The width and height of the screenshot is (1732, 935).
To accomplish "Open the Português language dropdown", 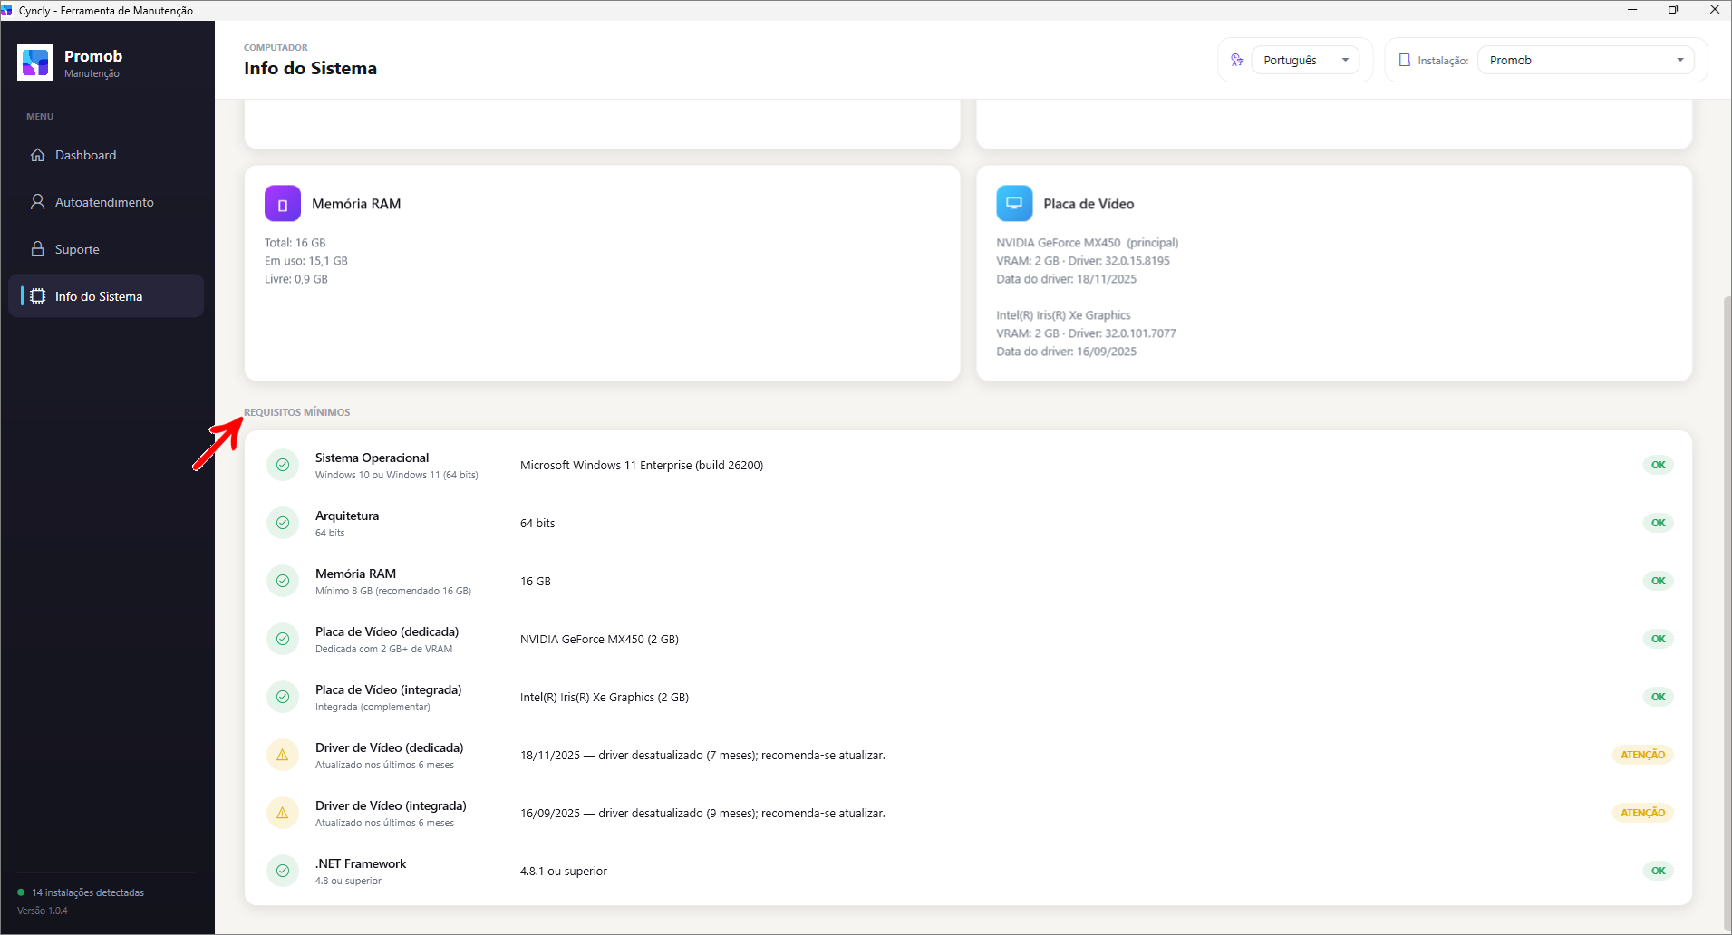I will click(1306, 60).
